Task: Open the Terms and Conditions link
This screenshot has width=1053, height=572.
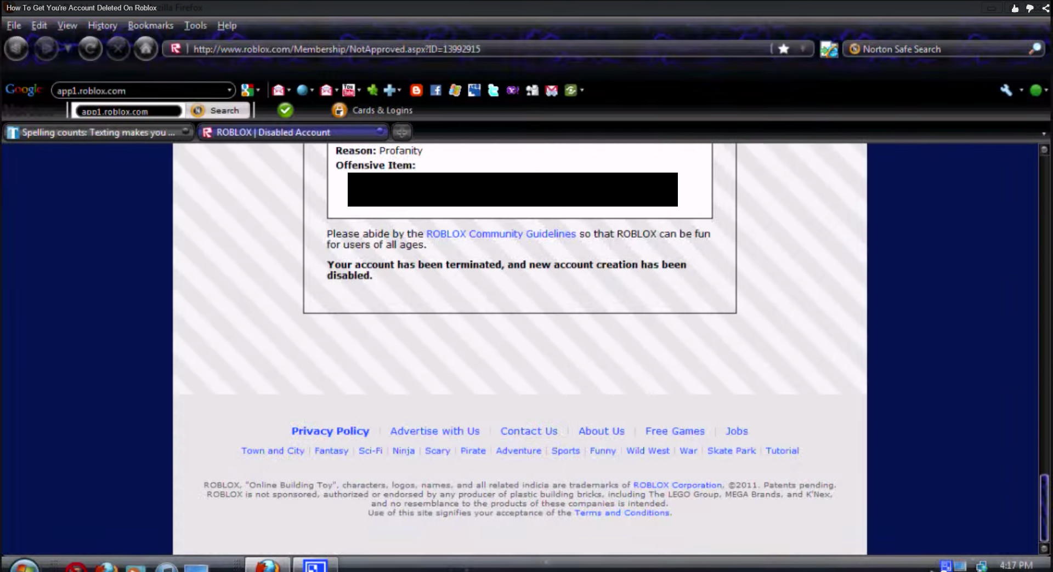Action: 622,513
